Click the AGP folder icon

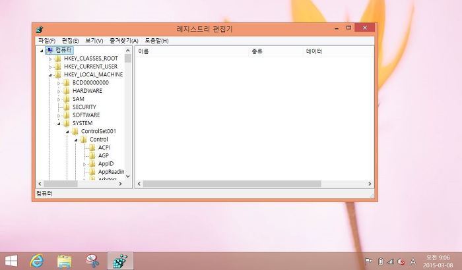pos(92,155)
